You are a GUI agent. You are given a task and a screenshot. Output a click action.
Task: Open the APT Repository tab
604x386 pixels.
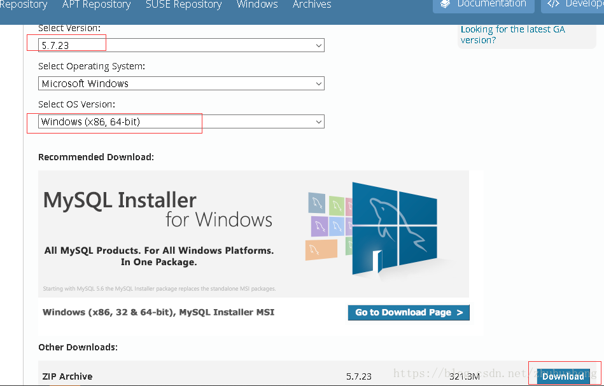96,4
